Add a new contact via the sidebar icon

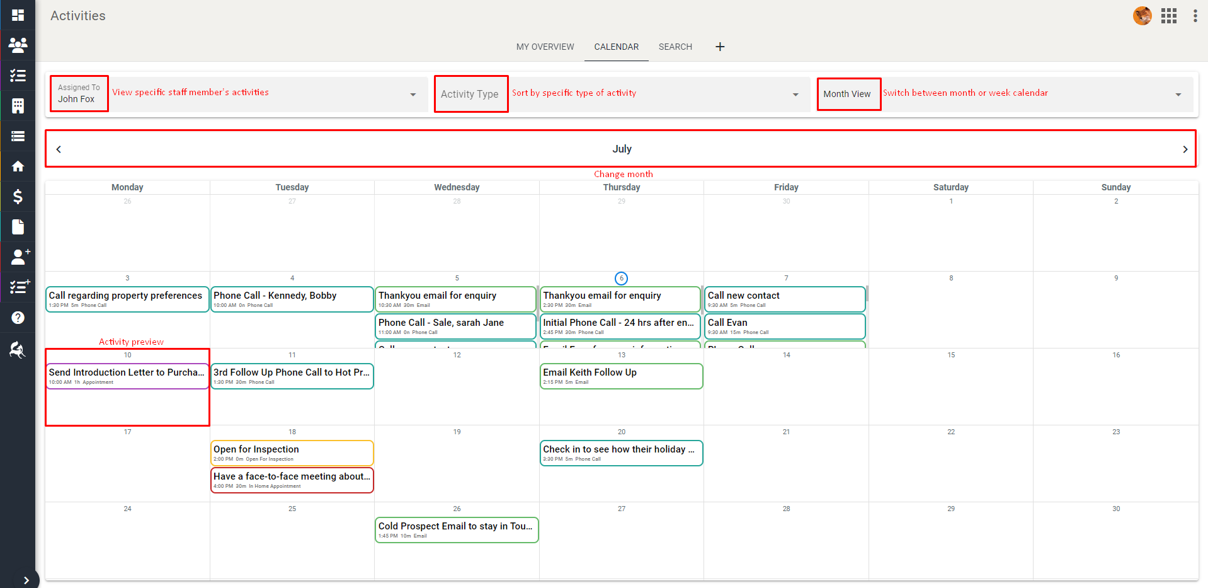pyautogui.click(x=17, y=257)
